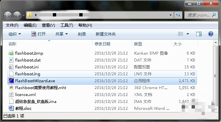Expand the 共享 dropdown
The width and height of the screenshot is (221, 122).
pos(61,34)
